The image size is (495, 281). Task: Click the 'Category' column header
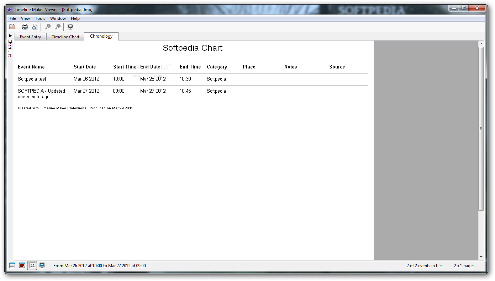coord(217,67)
